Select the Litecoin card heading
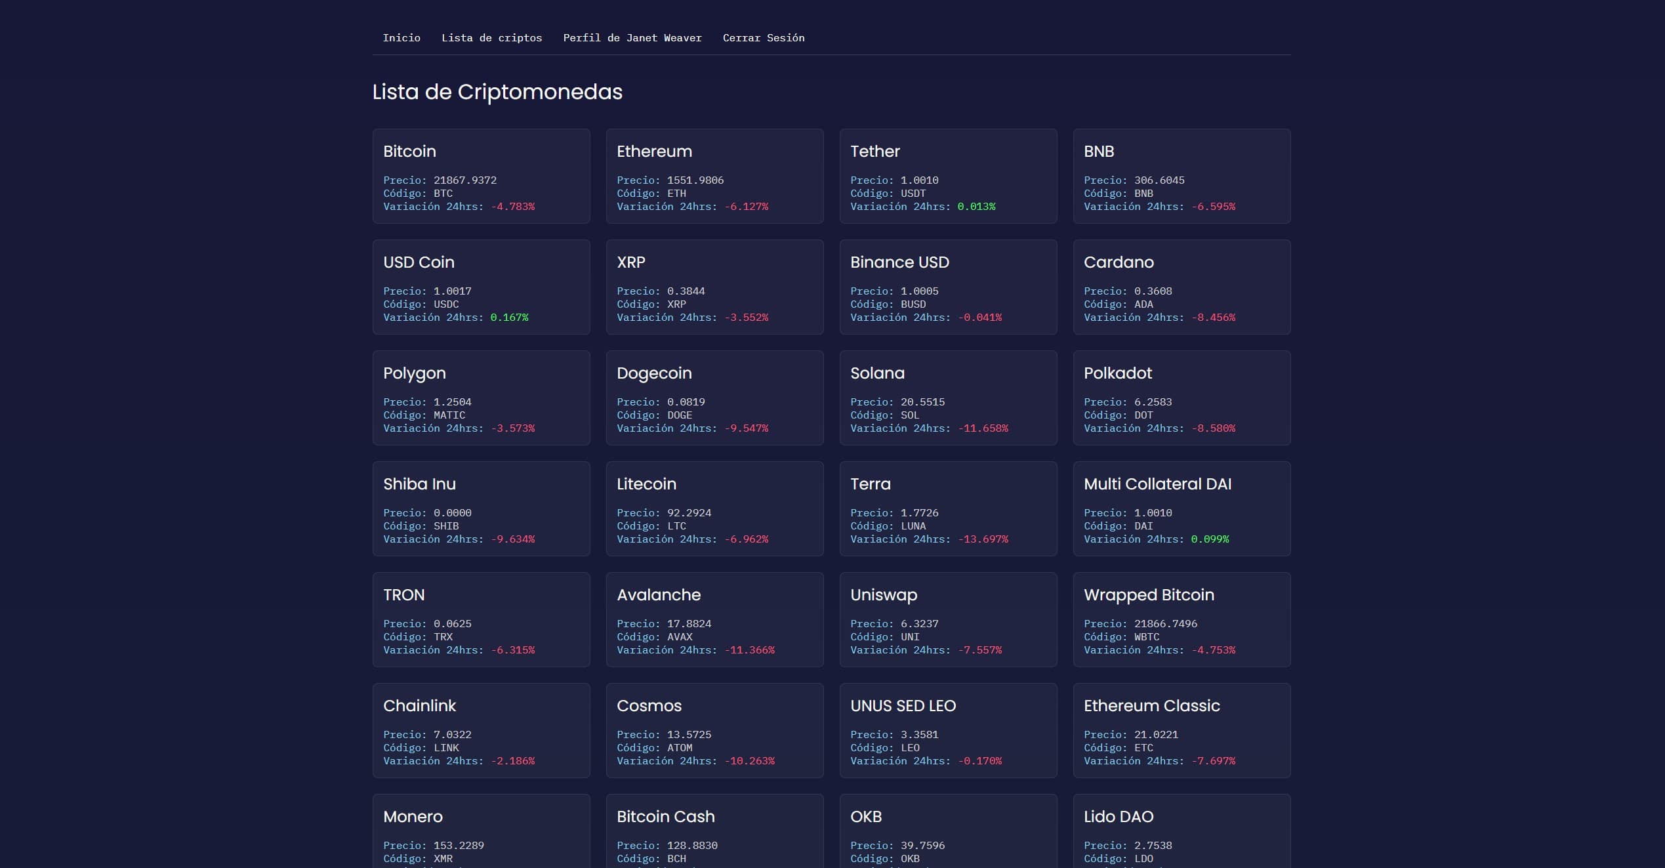The height and width of the screenshot is (868, 1665). 646,484
